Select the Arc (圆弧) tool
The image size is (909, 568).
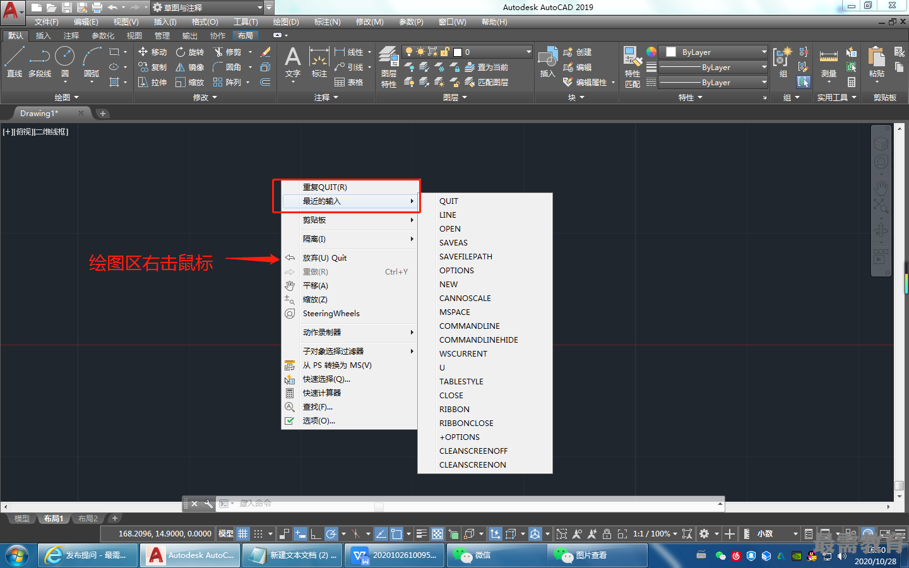coord(92,62)
